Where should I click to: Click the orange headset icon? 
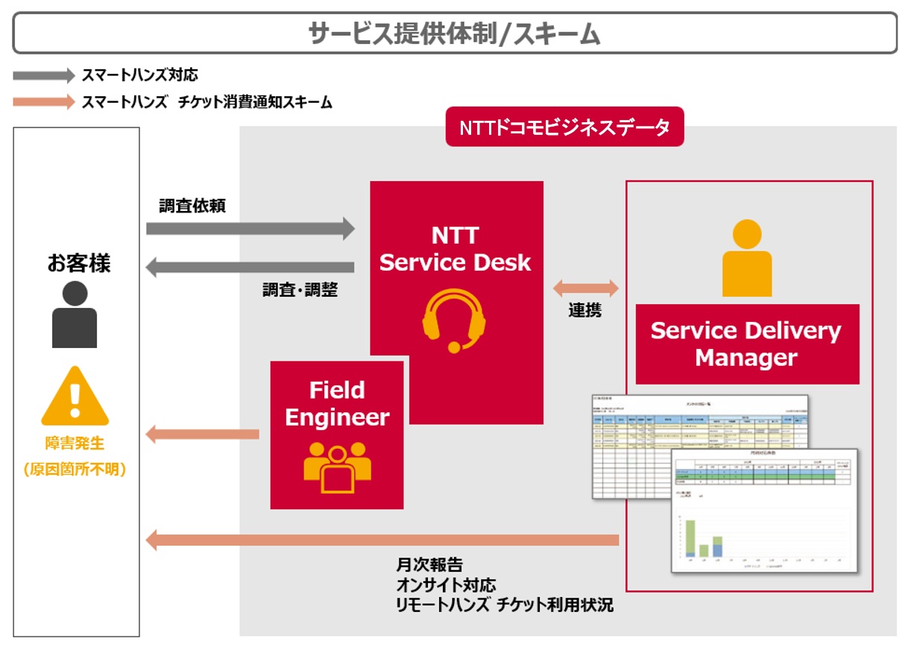coord(453,321)
